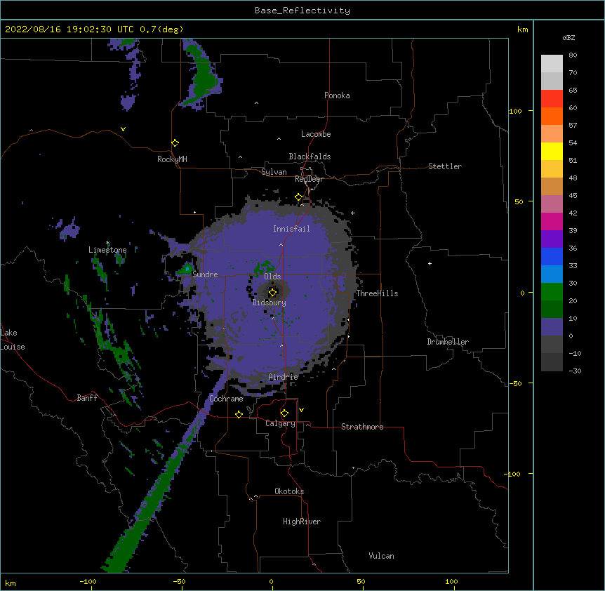
Task: Pick the bright green 20-30 dBZ swatch
Action: coord(552,292)
